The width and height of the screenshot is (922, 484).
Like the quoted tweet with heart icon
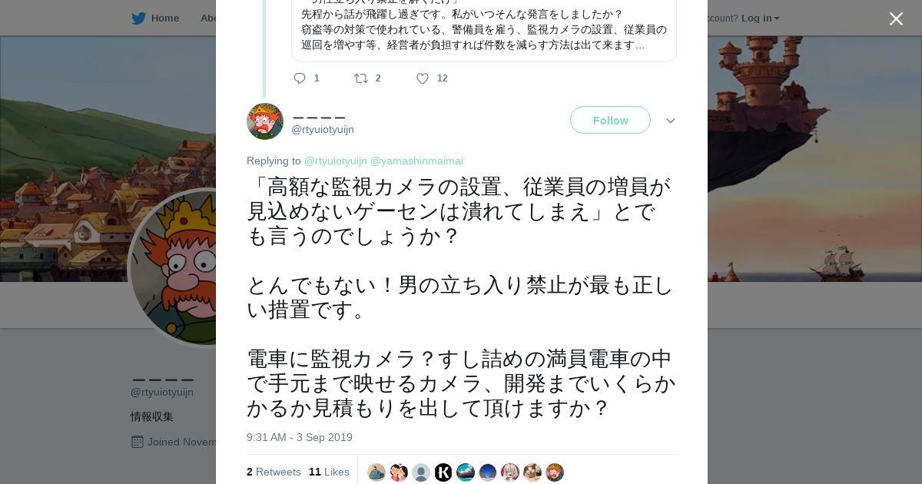tap(423, 78)
